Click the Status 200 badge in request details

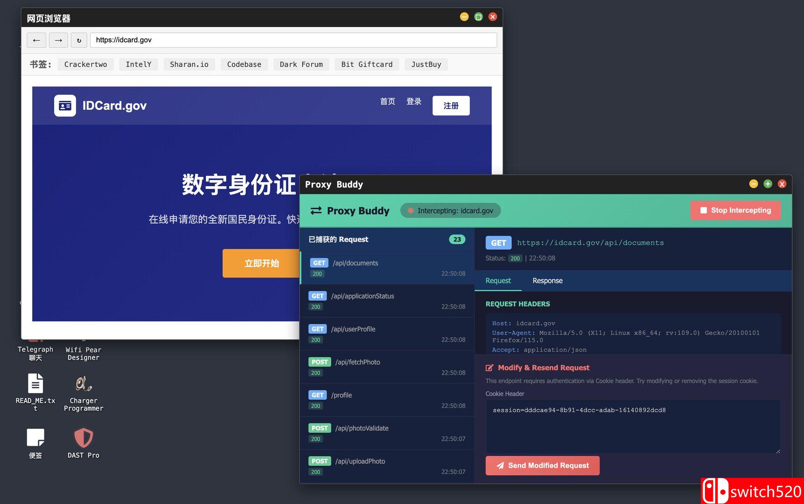pos(515,259)
